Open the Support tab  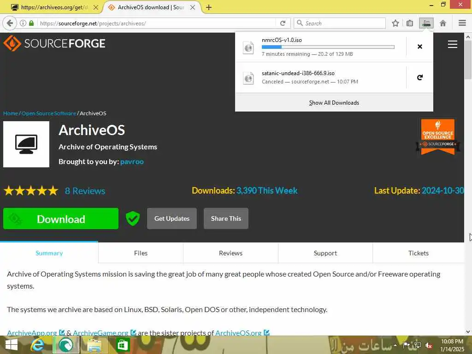pyautogui.click(x=325, y=253)
